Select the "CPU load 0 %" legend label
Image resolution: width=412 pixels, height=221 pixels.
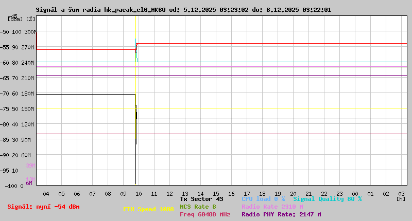tap(263, 199)
